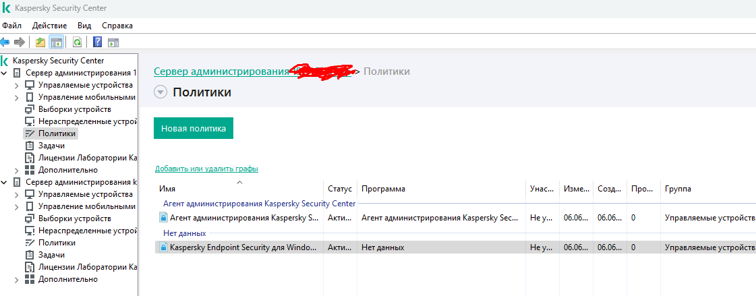Click Выборки устройств icon under server k
756x296 pixels.
[x=30, y=218]
